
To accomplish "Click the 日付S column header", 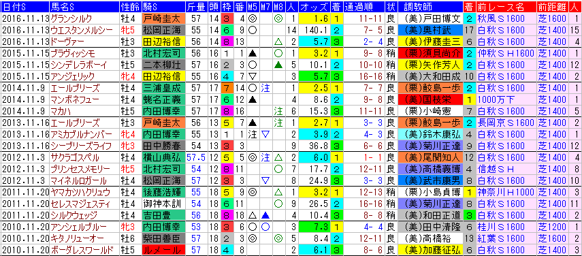I will (25, 7).
